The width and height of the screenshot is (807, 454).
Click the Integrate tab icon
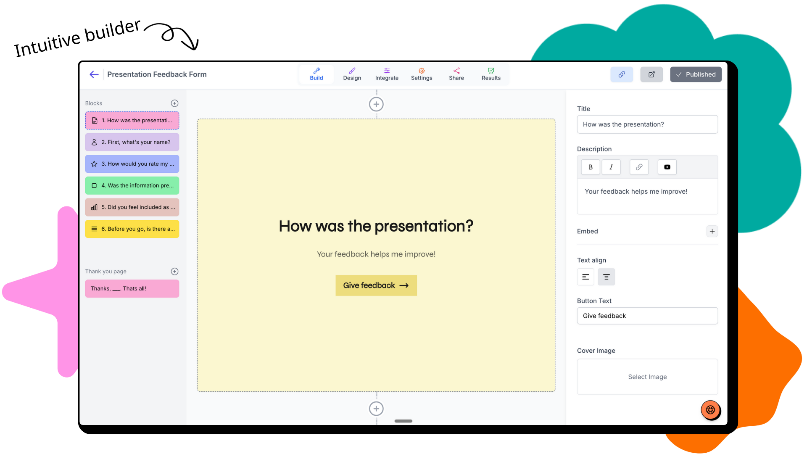pyautogui.click(x=386, y=70)
